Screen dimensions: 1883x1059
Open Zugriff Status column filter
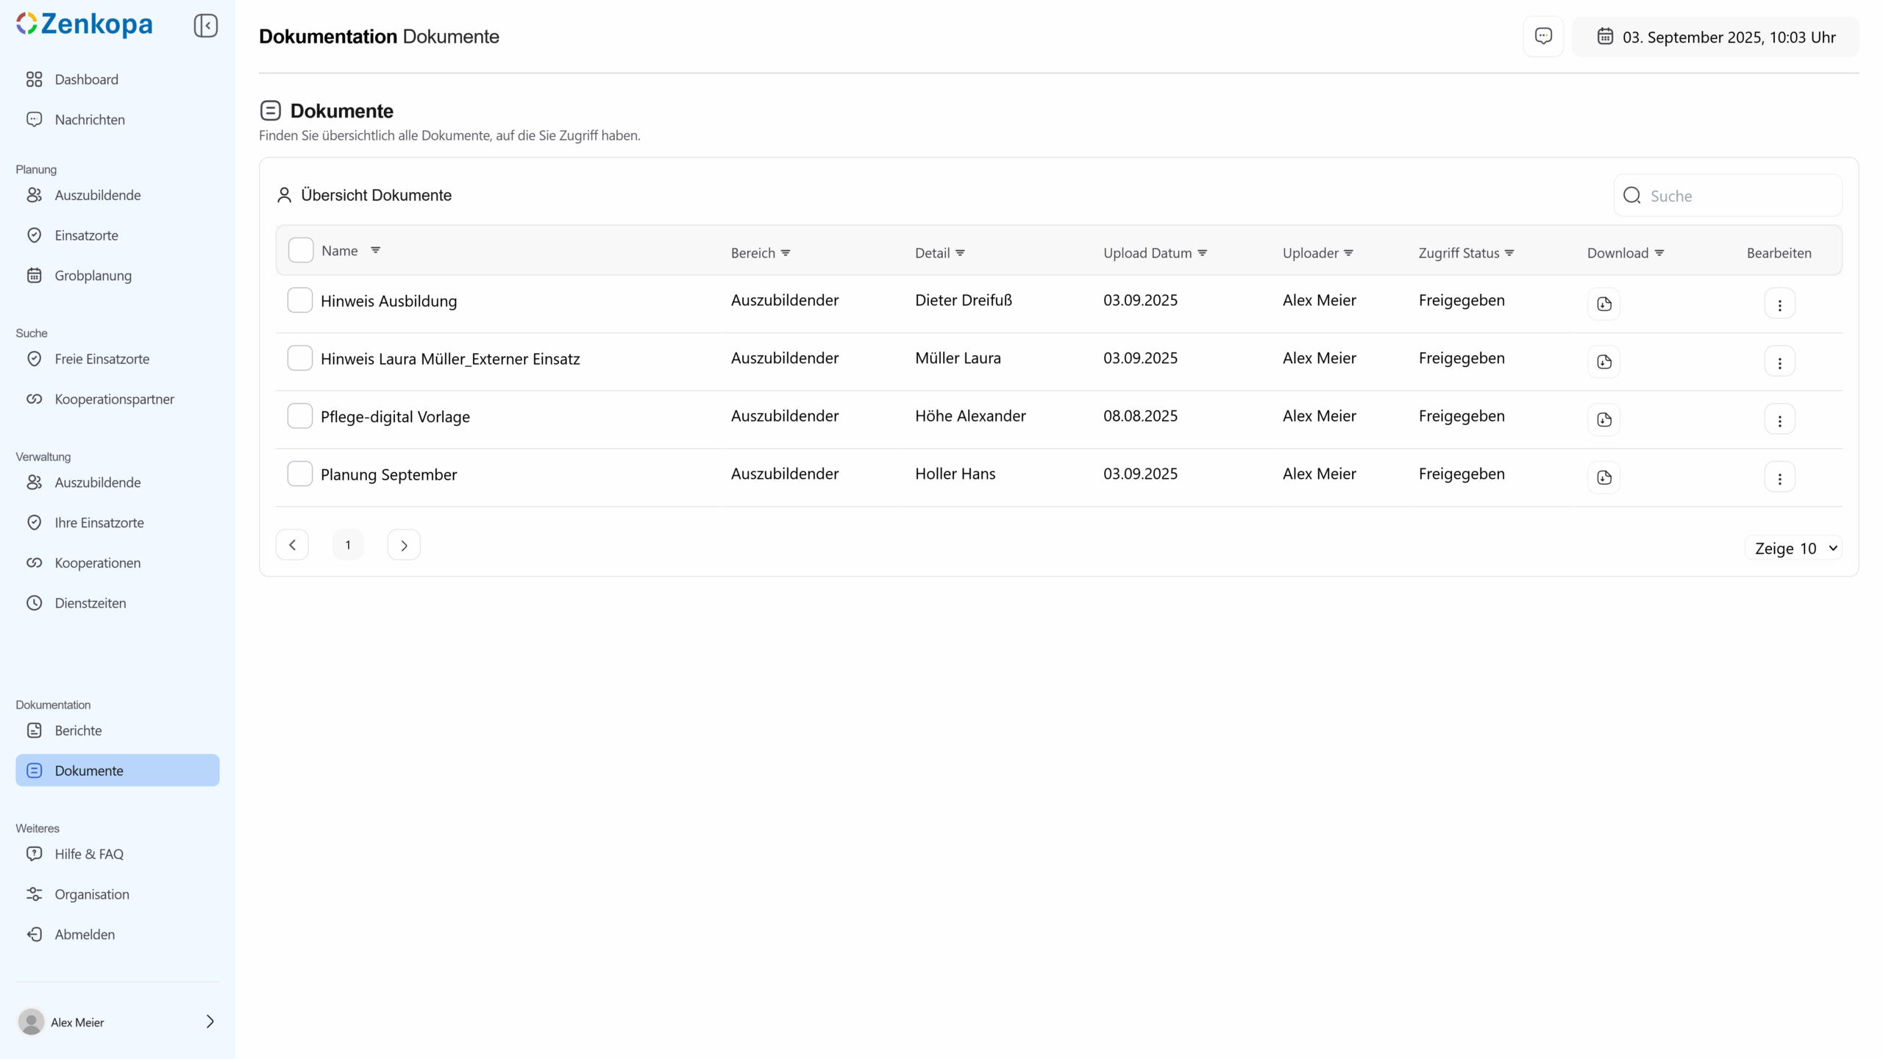(1509, 253)
